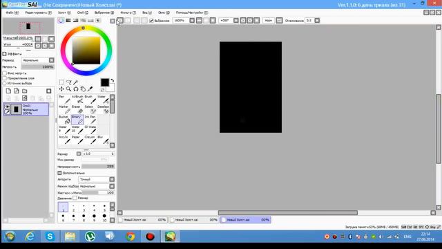
Task: Open the zoom percentage 1600% dropdown
Action: 192,20
